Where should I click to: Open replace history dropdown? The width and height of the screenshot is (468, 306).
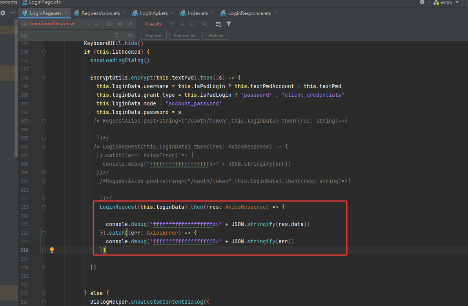click(x=24, y=36)
